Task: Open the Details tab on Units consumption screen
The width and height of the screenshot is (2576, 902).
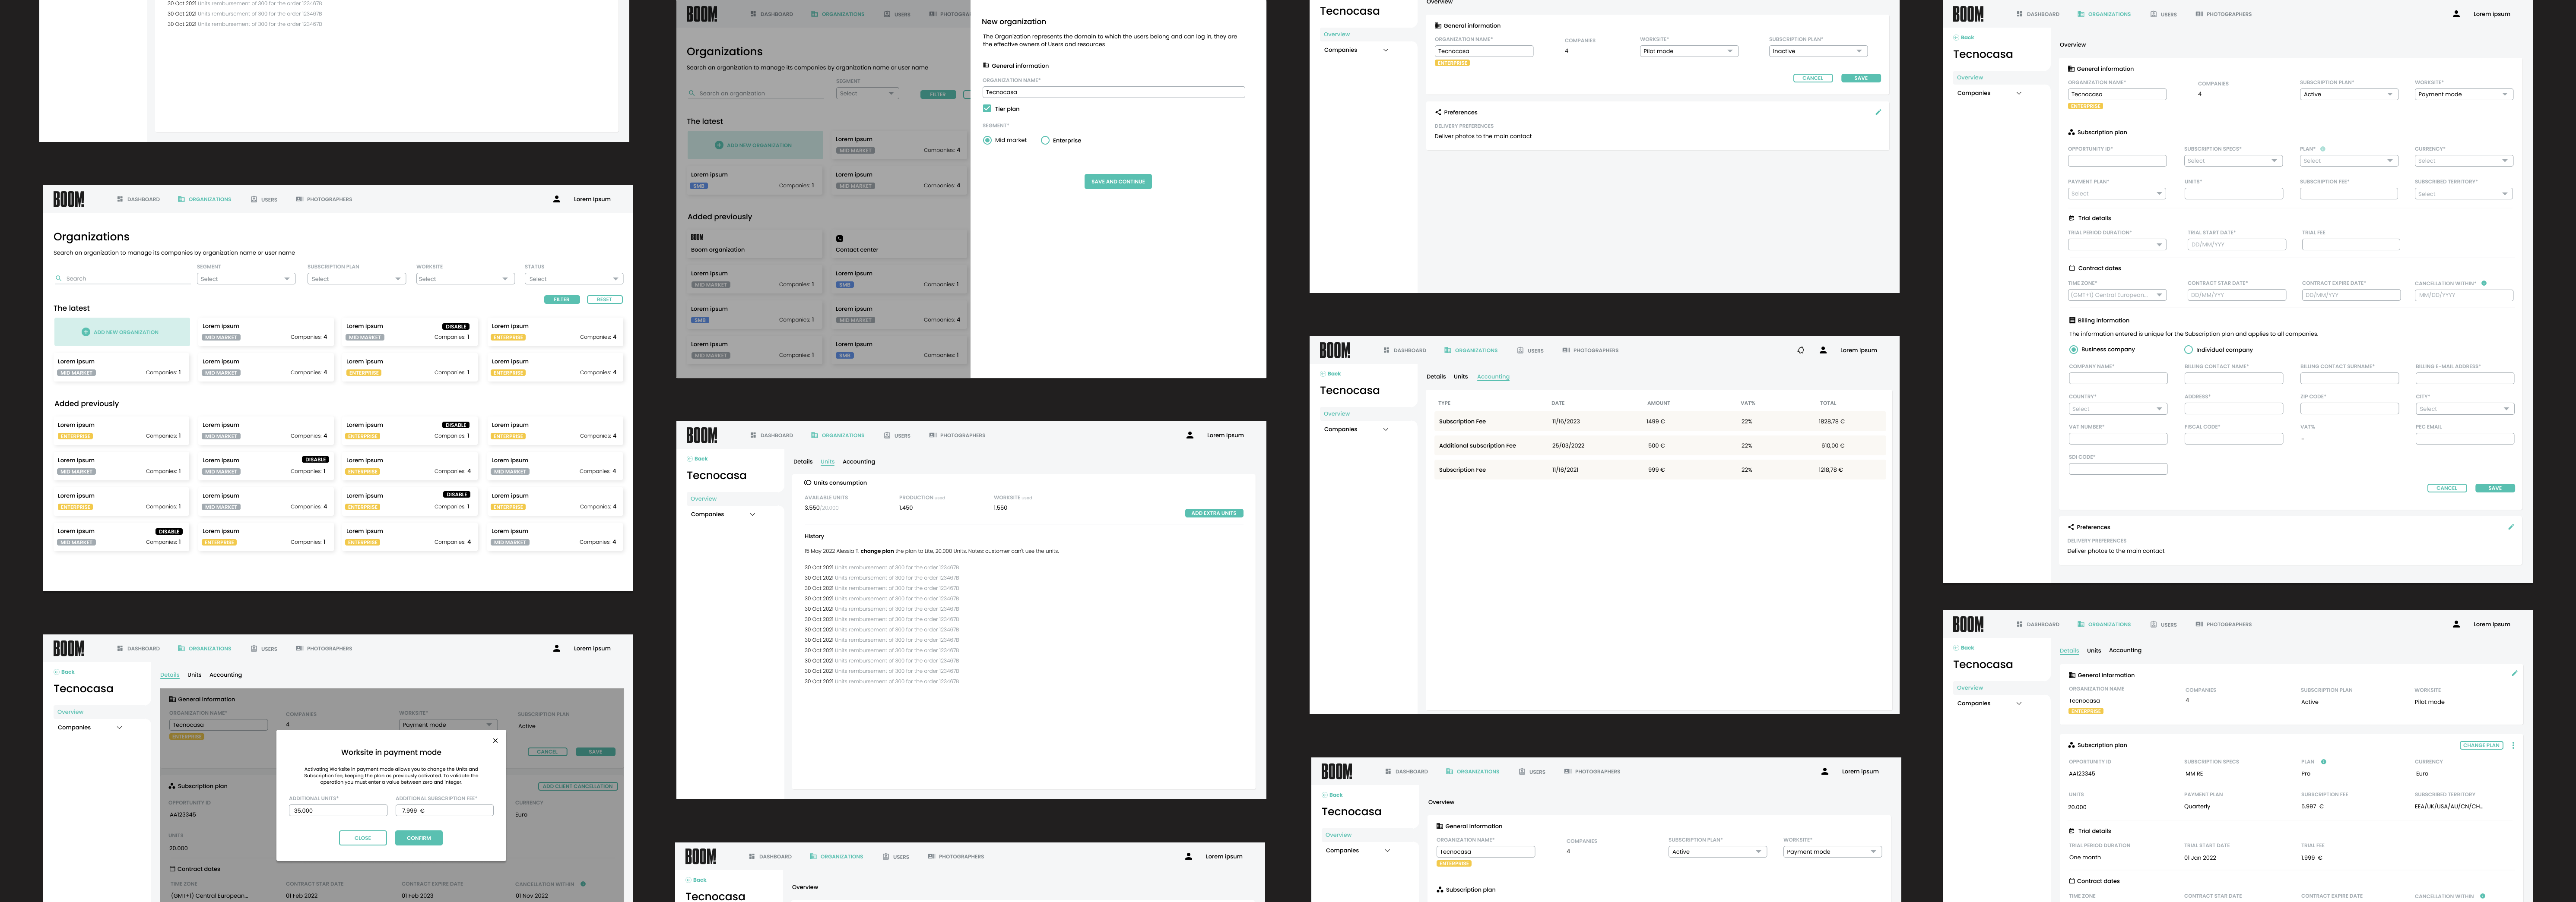Action: [x=803, y=461]
